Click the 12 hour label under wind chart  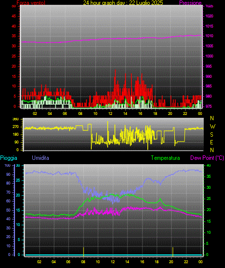click(110, 113)
